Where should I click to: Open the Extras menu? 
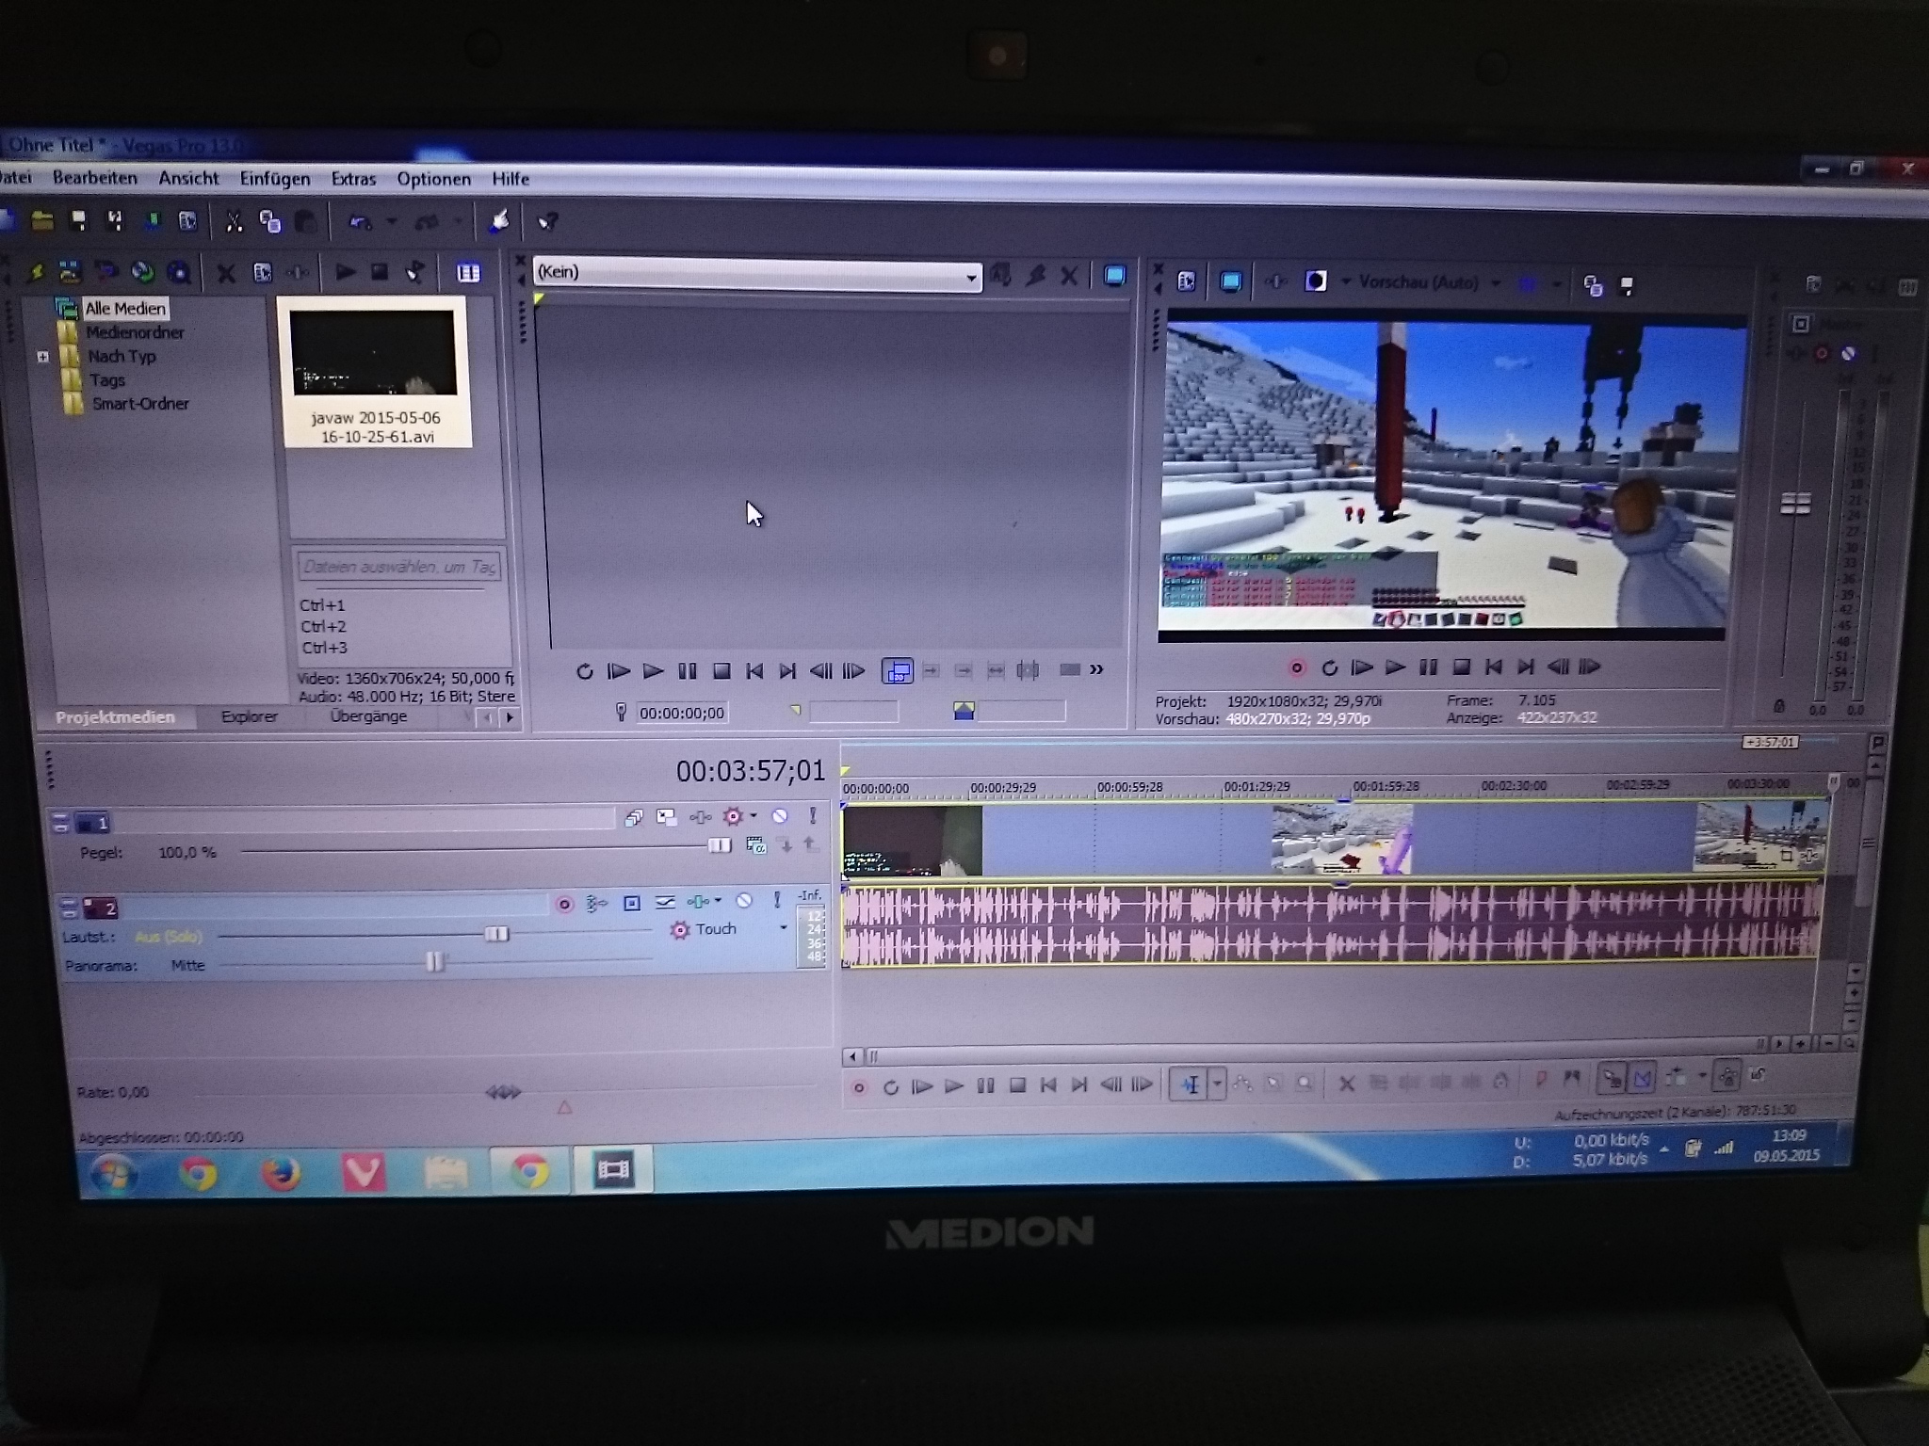[x=353, y=179]
